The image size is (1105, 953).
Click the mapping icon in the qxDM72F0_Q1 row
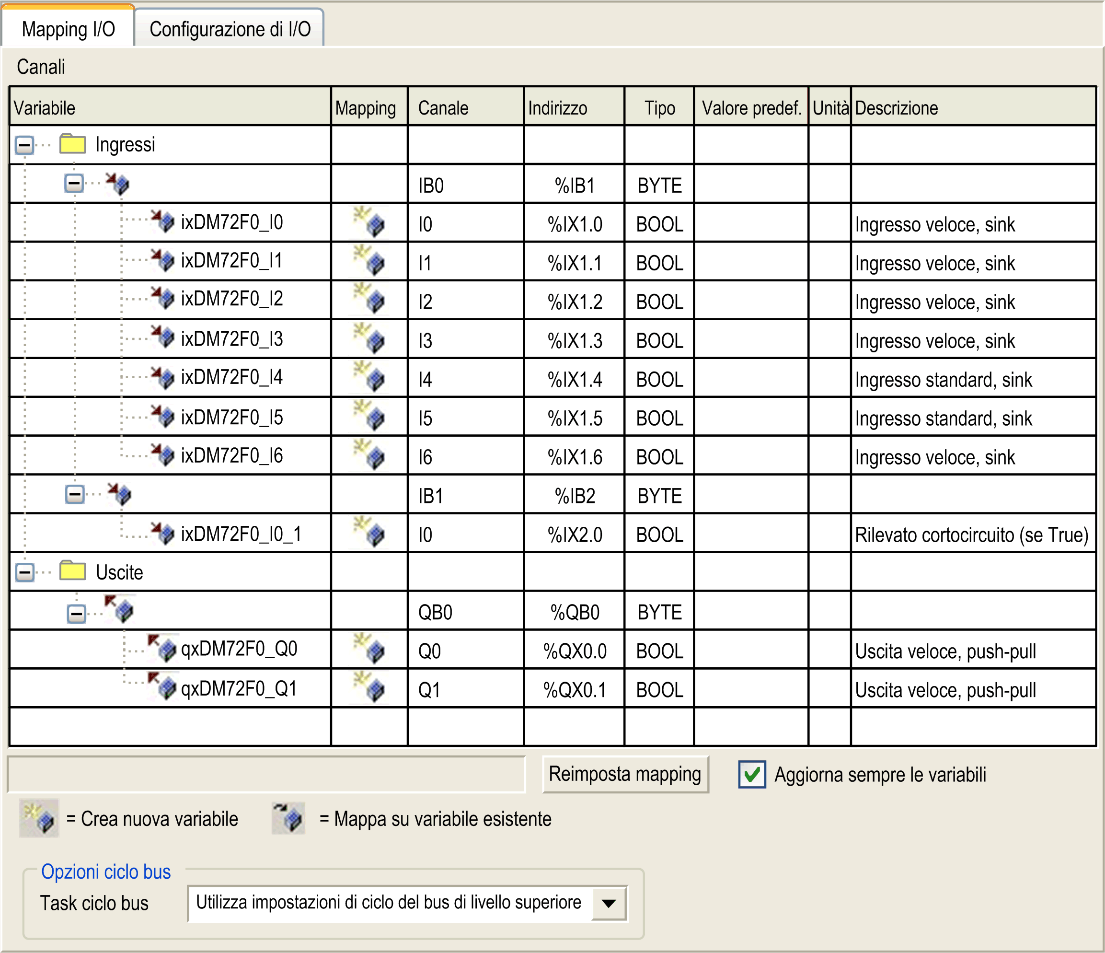click(369, 687)
